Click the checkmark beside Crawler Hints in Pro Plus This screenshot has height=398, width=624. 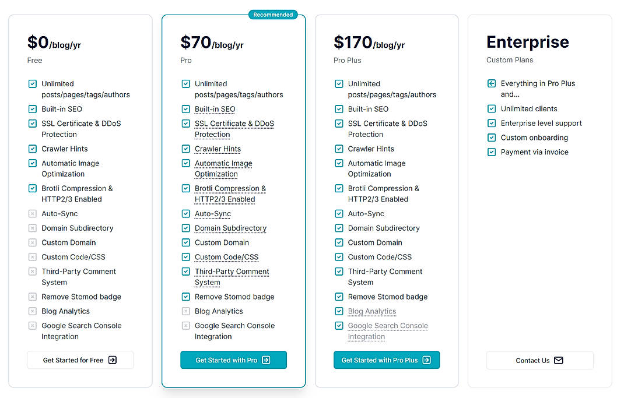(338, 149)
